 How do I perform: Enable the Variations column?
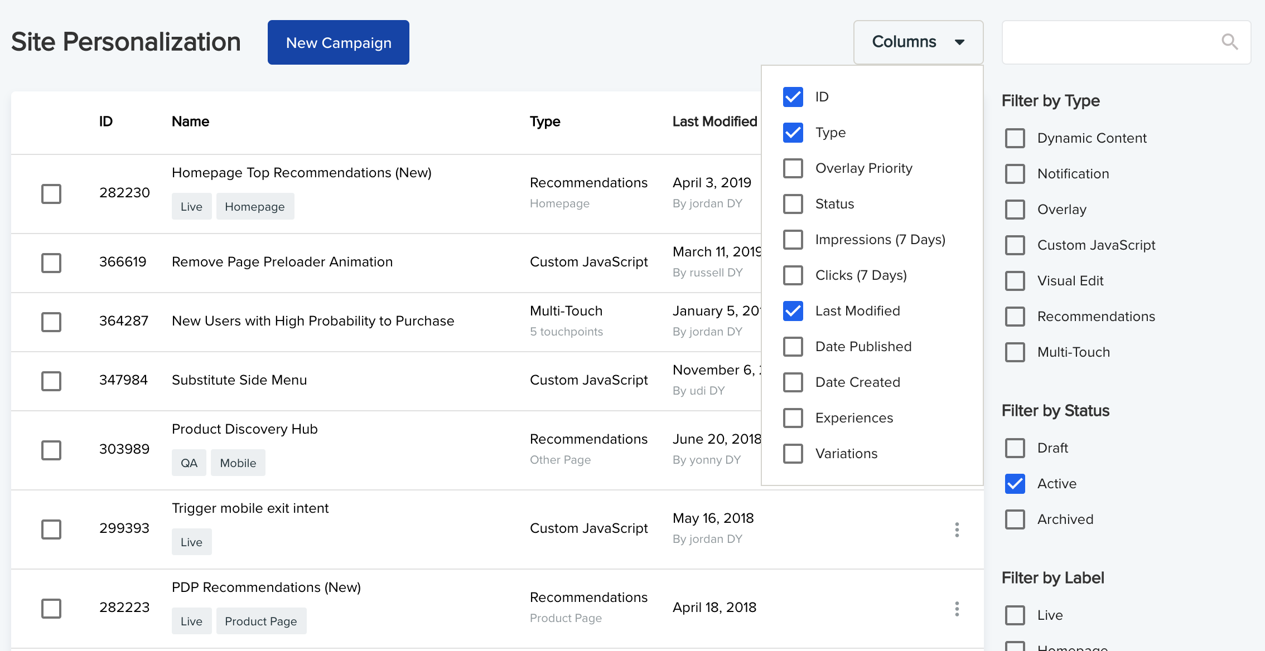[792, 453]
